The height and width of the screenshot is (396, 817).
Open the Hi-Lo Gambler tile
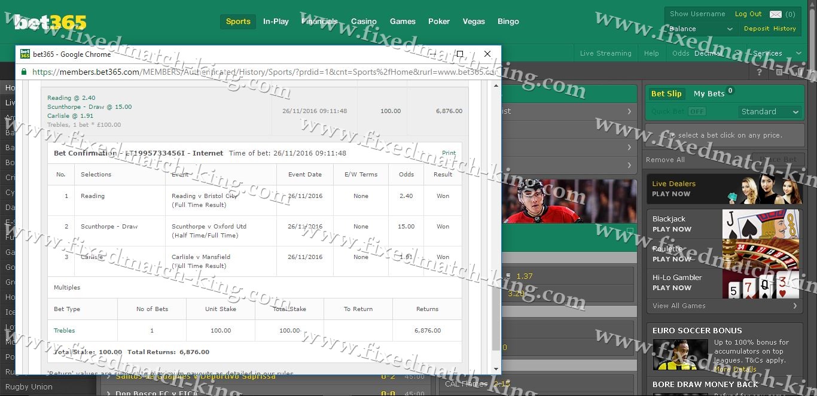tap(724, 283)
